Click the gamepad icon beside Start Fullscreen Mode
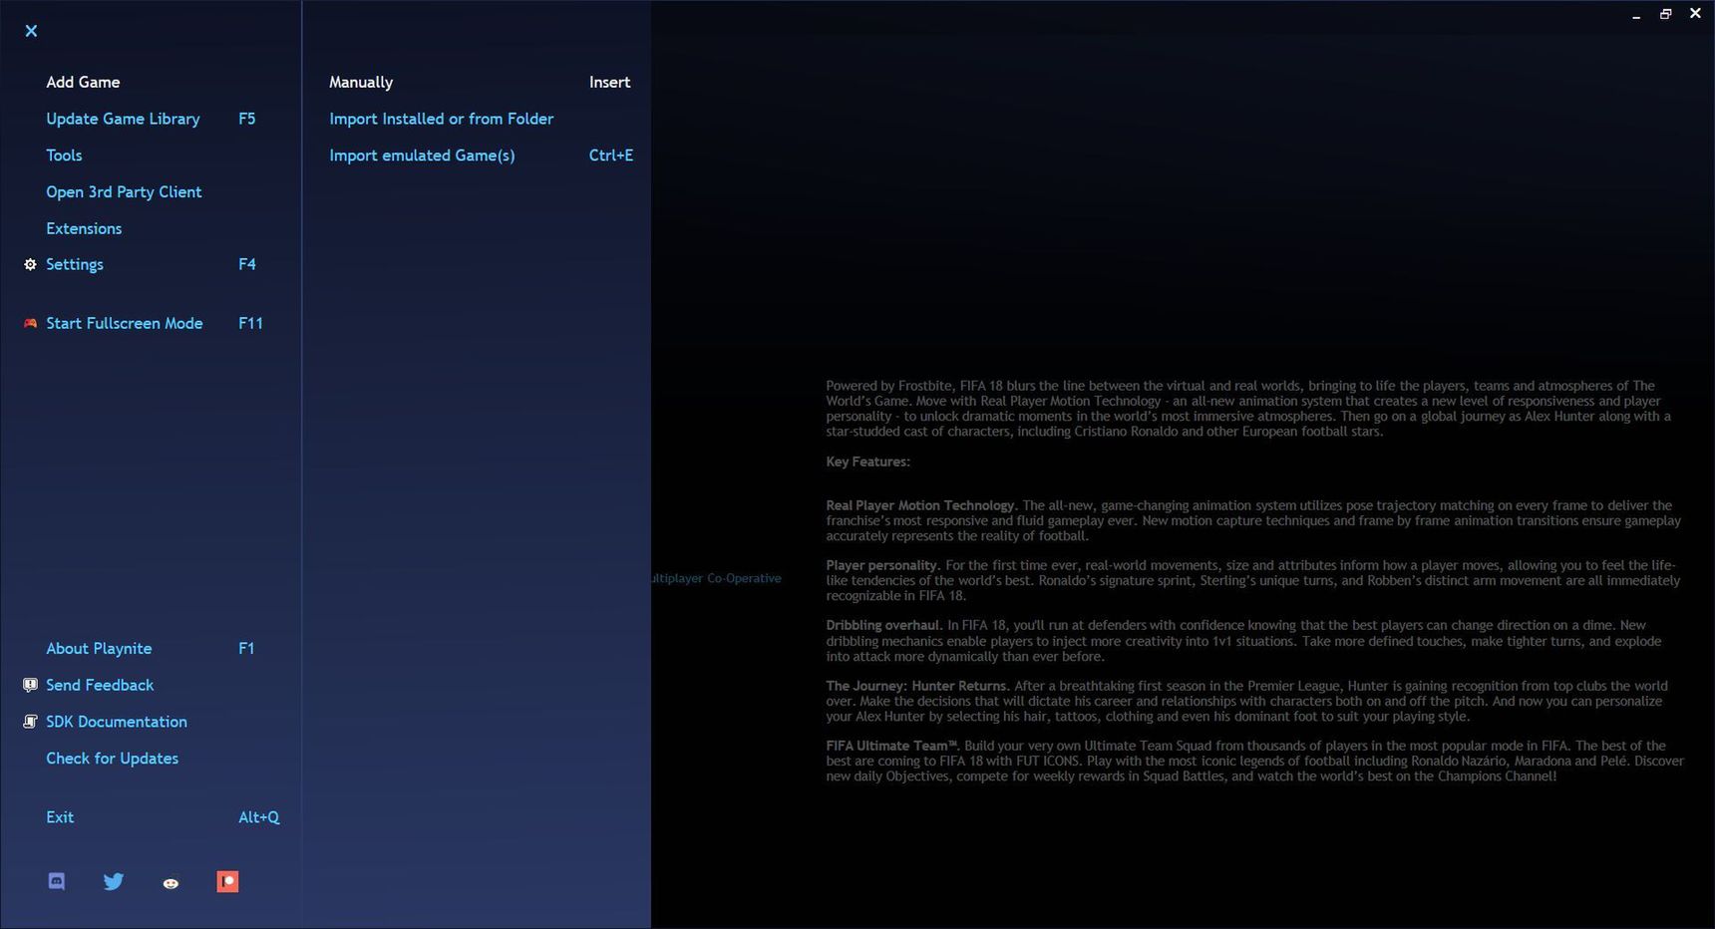Viewport: 1715px width, 929px height. click(x=30, y=323)
